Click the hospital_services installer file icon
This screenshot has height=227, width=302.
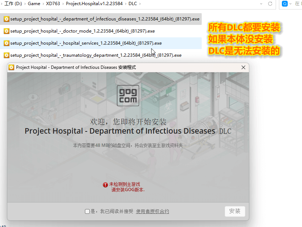click(6, 43)
